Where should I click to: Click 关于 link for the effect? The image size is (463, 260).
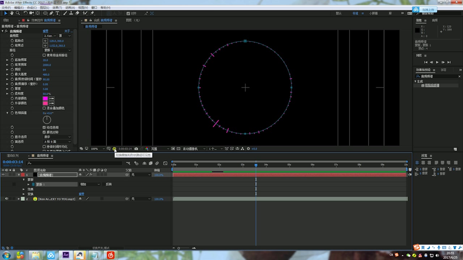click(68, 31)
